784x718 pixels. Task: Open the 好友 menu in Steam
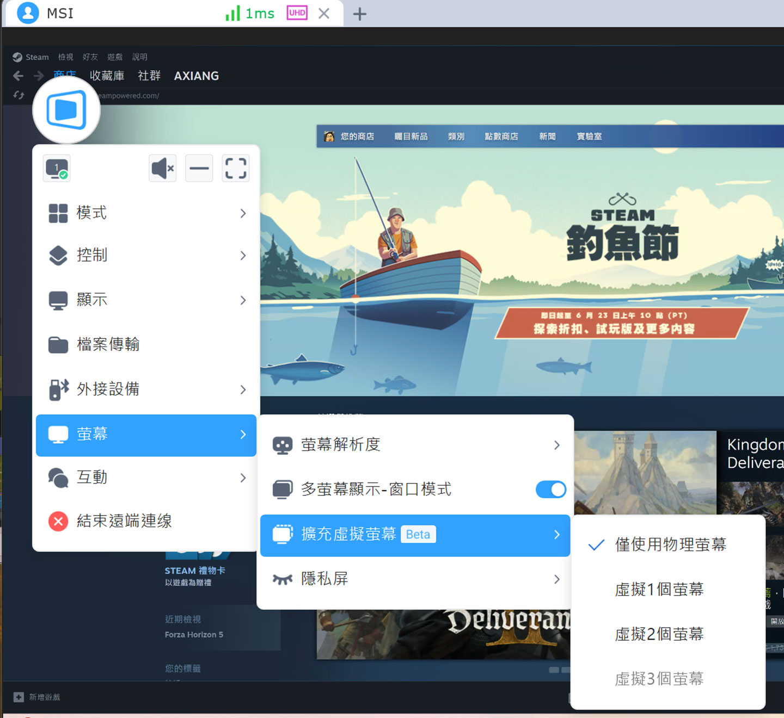[x=90, y=57]
